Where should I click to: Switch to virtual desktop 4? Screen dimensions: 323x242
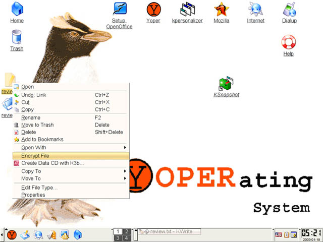[127, 238]
